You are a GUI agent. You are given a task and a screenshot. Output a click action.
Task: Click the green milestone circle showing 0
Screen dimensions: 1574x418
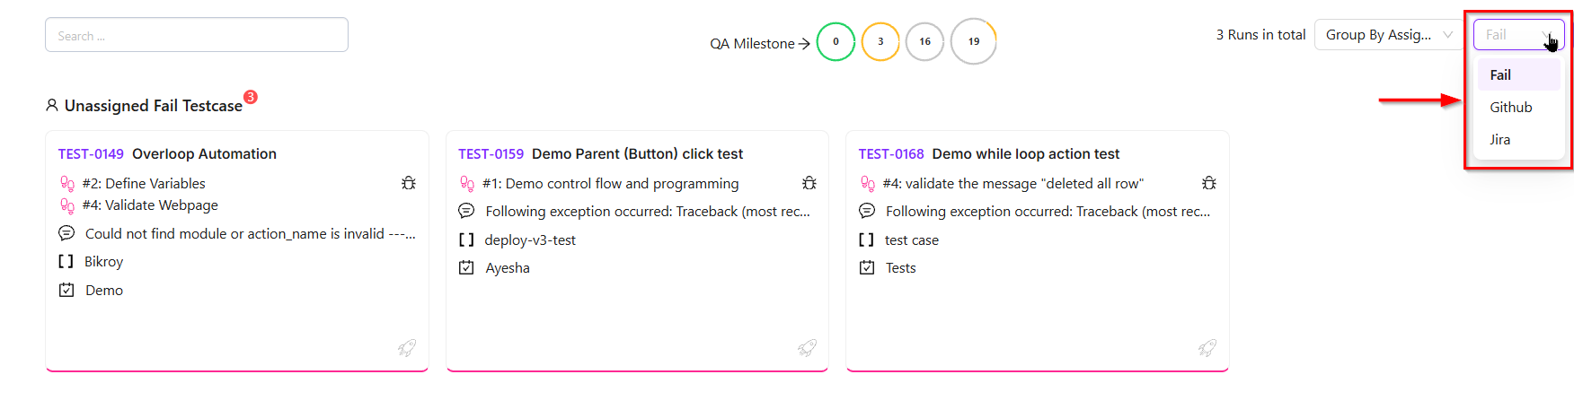point(836,42)
